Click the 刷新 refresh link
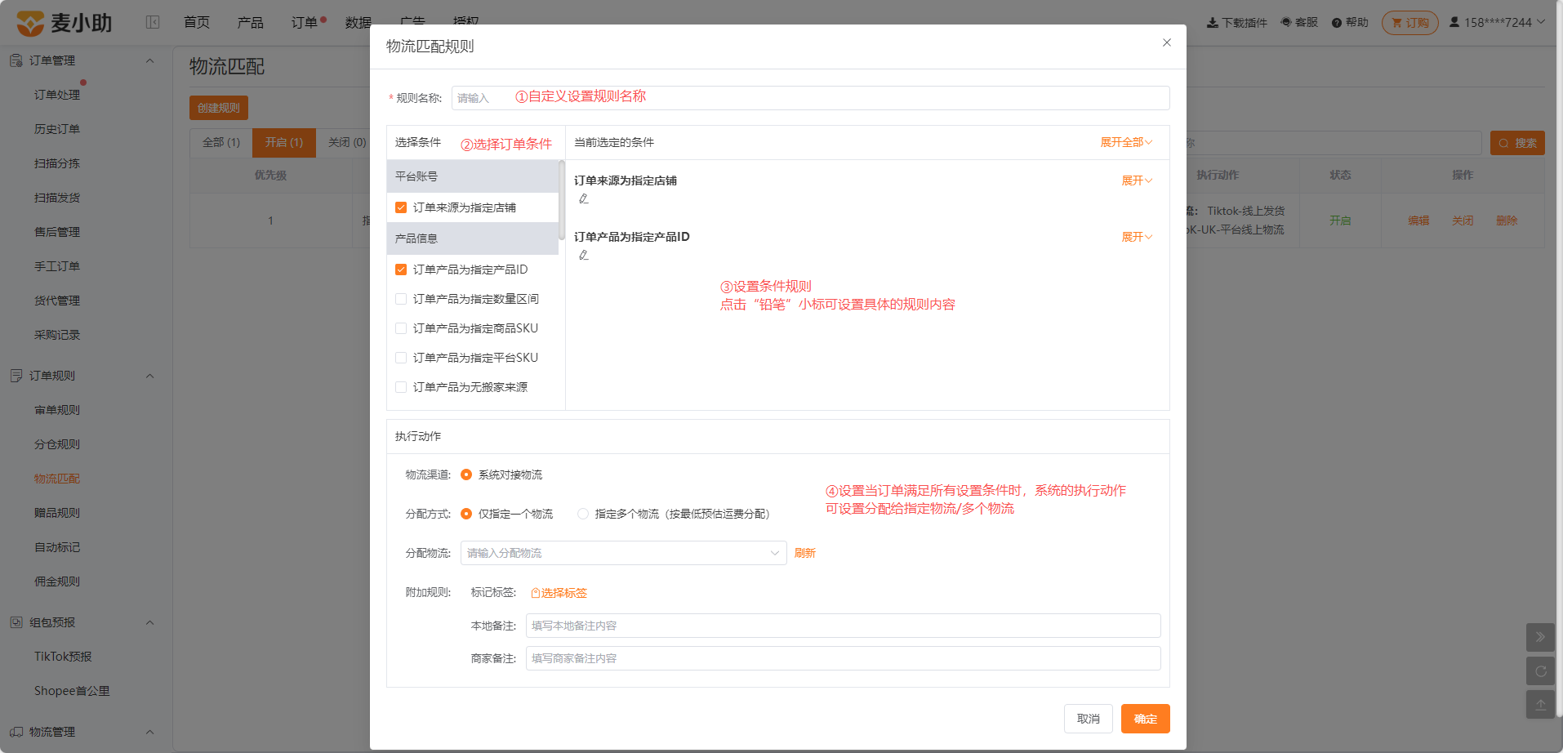 805,553
